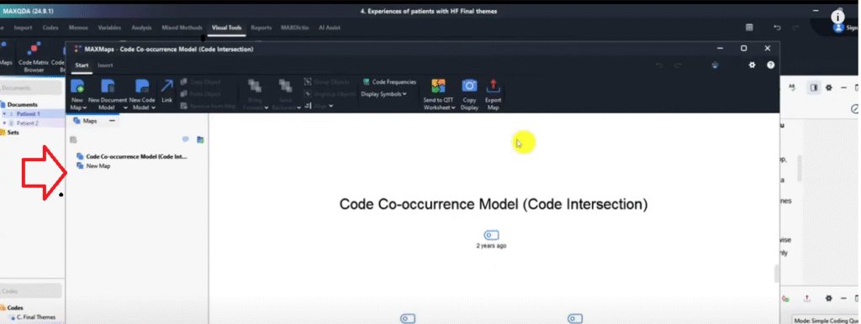Image resolution: width=861 pixels, height=324 pixels.
Task: Click the user account Sign in icon
Action: pos(838,28)
